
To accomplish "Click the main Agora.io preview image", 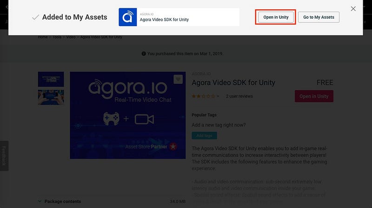I will coord(127,115).
